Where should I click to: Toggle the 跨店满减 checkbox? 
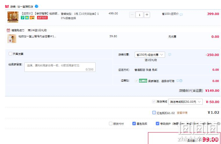point(154,101)
